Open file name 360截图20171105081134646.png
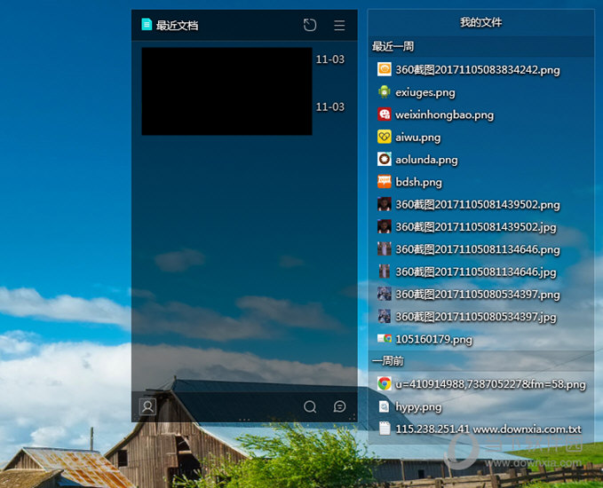Viewport: 603px width, 488px height. (478, 249)
